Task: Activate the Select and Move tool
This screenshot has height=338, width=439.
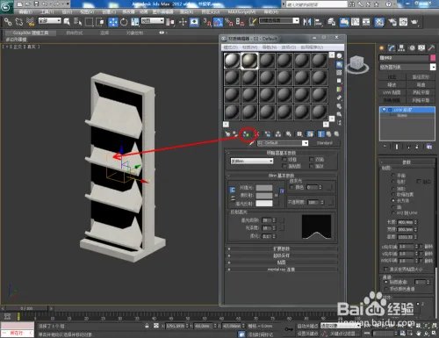Action: (112, 22)
